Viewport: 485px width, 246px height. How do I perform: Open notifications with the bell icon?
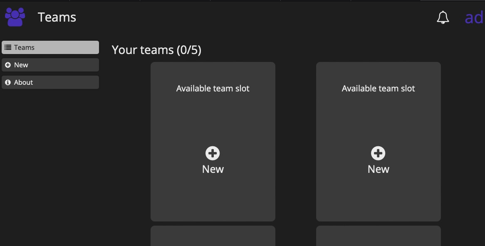[x=443, y=17]
